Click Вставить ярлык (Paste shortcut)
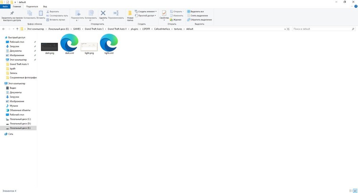 tap(56, 20)
